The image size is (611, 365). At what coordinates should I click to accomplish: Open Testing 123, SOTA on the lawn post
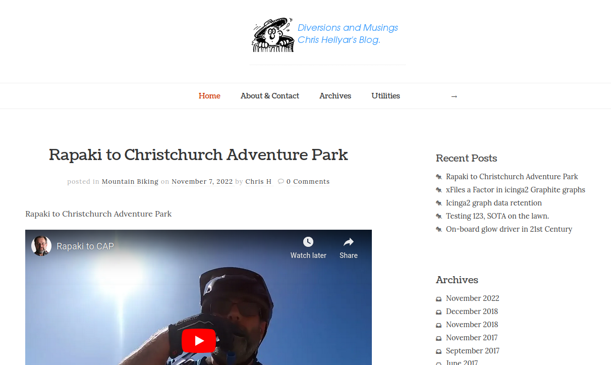click(x=497, y=216)
